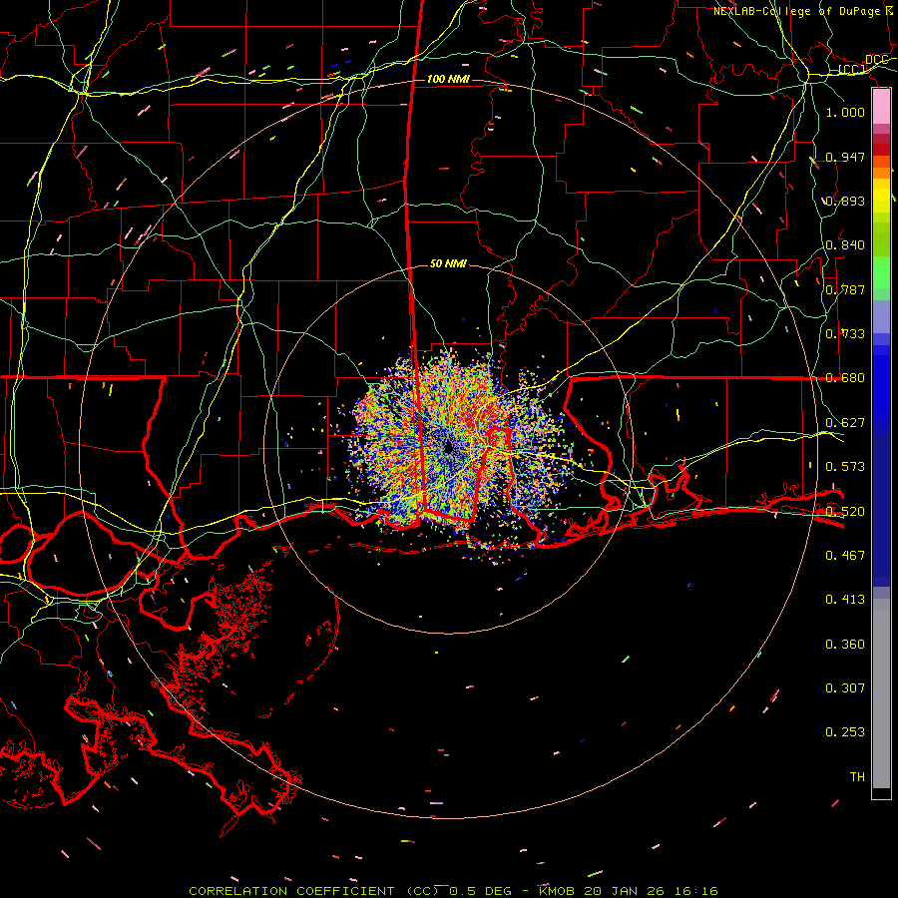
Task: Pick the 0.253 scale label
Action: (x=845, y=732)
